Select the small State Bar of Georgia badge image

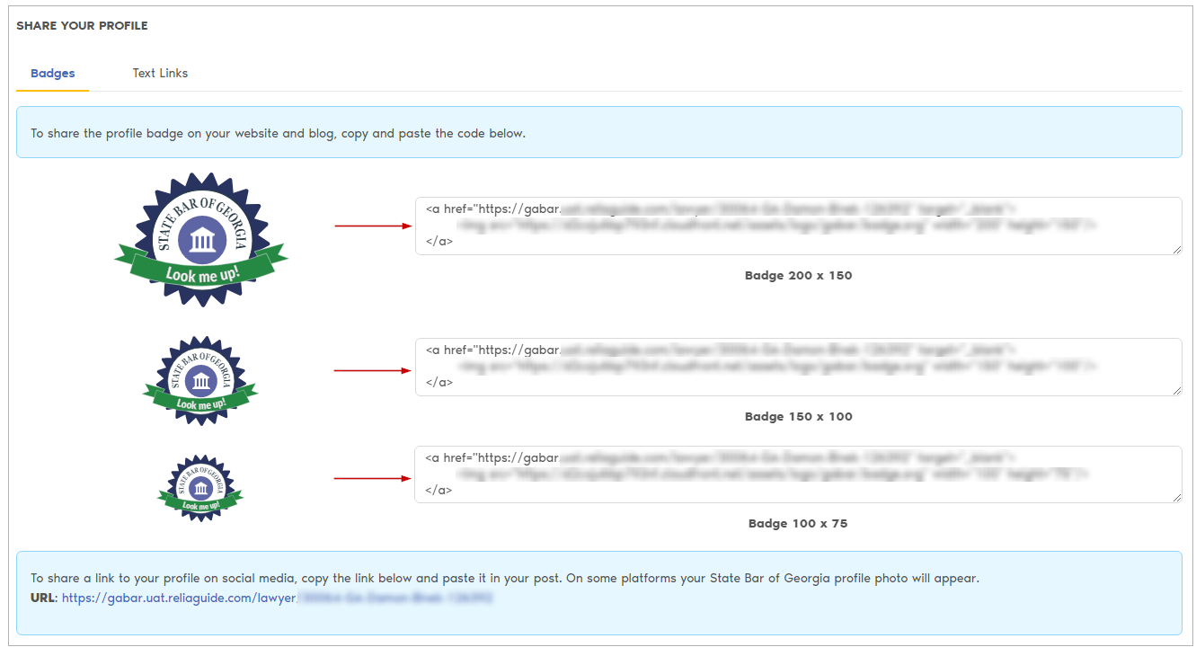pos(200,488)
